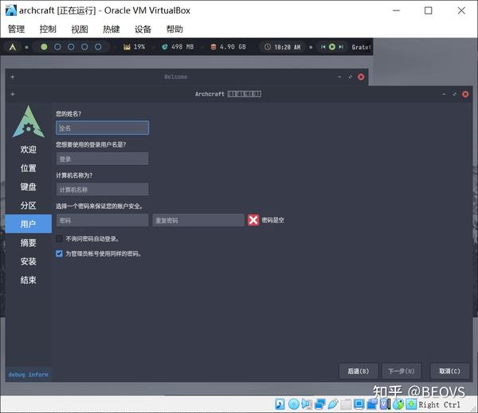Click the 10:20 AM time text
Viewport: 478px width, 413px height.
(x=287, y=47)
